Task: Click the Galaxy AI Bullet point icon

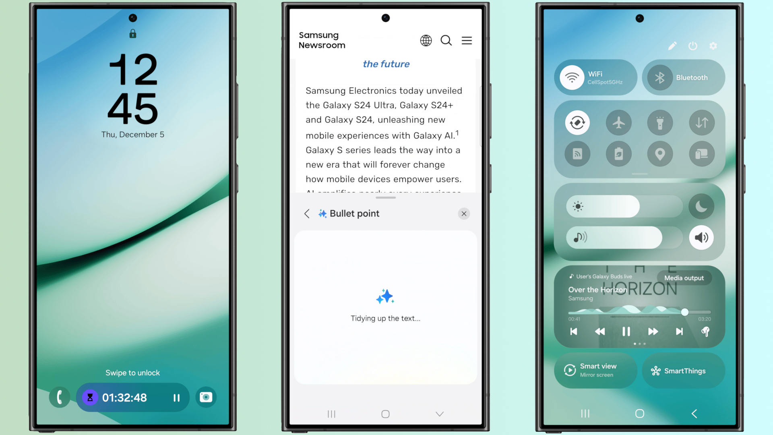Action: click(x=322, y=213)
